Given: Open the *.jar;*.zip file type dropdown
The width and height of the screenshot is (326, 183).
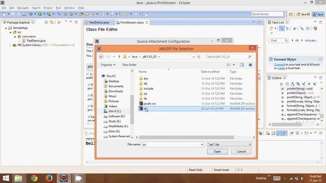Looking at the screenshot, I should pyautogui.click(x=229, y=144).
